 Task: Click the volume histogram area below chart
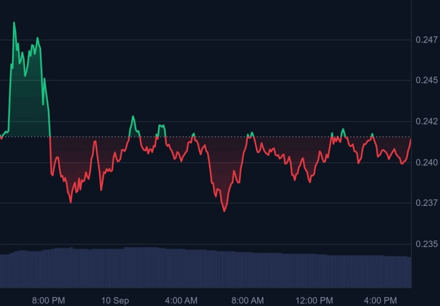(x=205, y=268)
